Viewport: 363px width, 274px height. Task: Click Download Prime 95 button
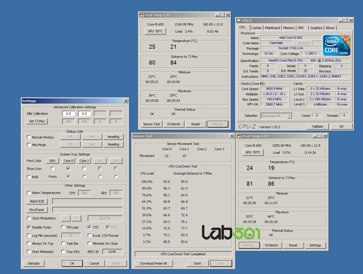click(x=154, y=263)
